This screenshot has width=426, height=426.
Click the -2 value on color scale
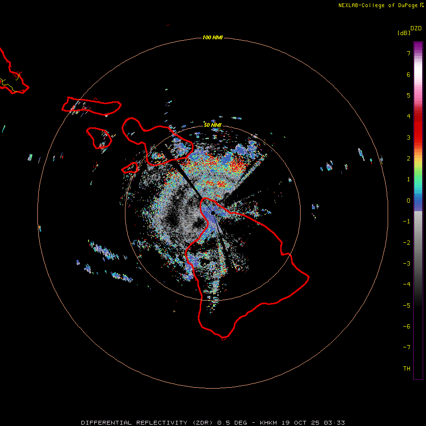point(407,243)
